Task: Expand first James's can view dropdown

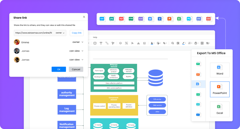Action: click(76, 51)
